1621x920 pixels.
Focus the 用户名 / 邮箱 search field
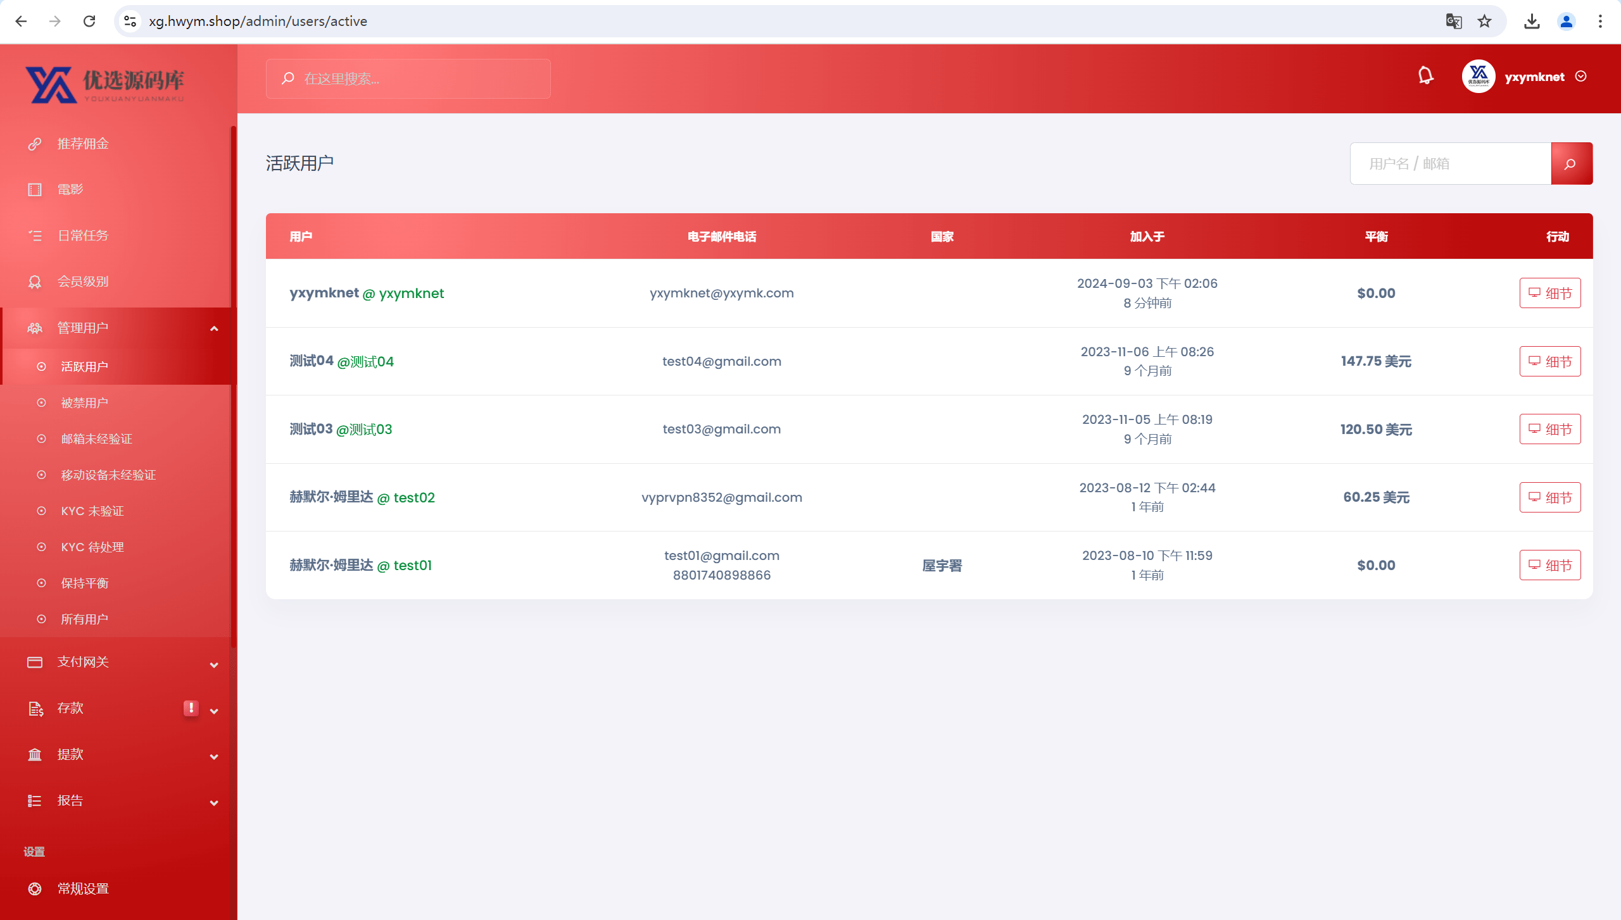[1451, 164]
